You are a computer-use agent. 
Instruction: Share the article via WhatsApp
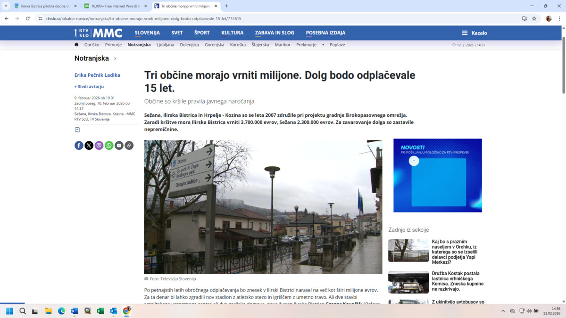[x=109, y=146]
